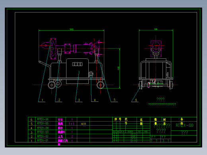Select the RTTZX-04 code in the parts list
This screenshot has height=155, width=207.
point(43,128)
